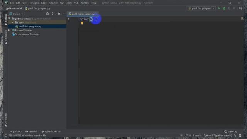Locate current file target icon in Project panel
Screen dimensions: 247x139
click(47, 14)
